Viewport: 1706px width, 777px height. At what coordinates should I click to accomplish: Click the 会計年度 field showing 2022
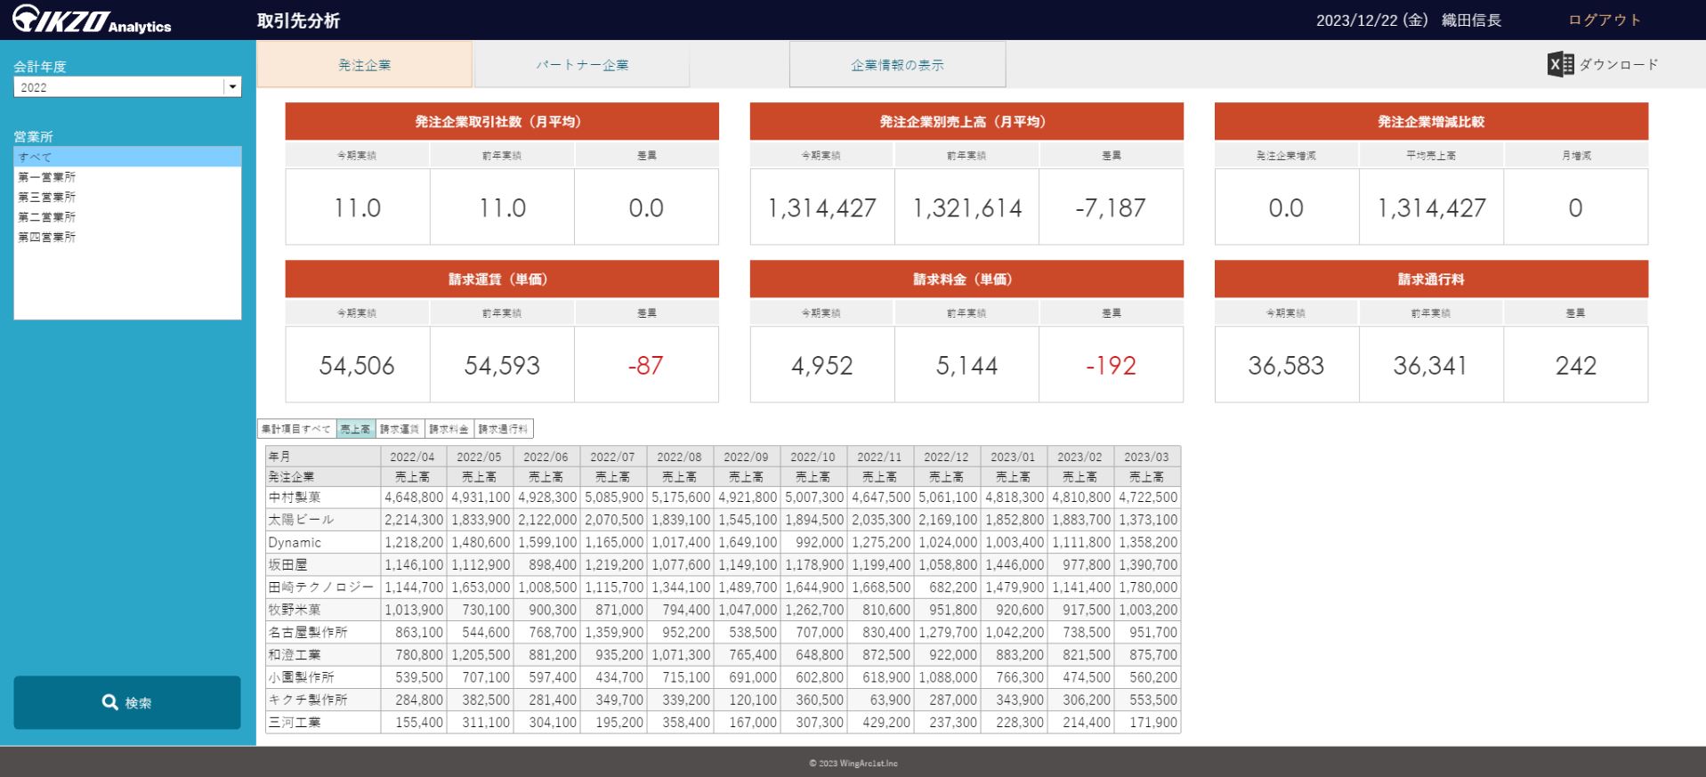(118, 87)
